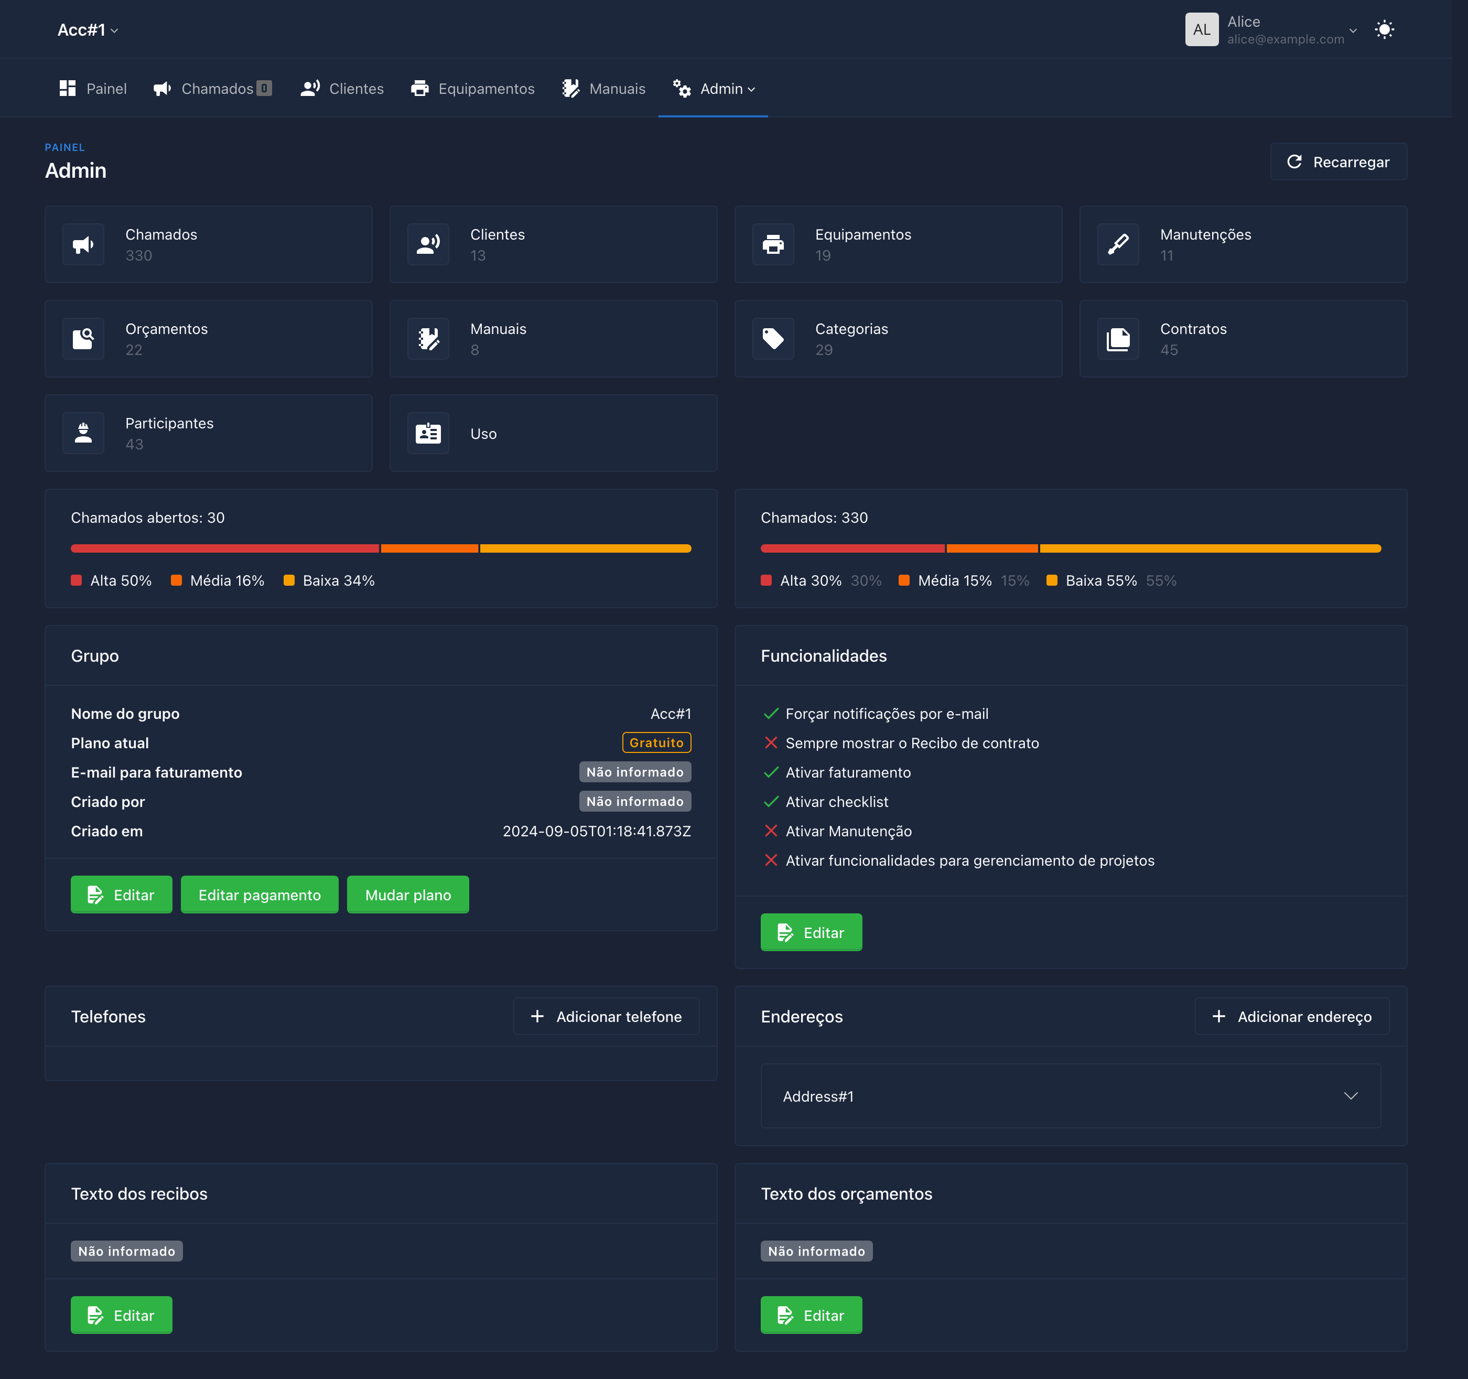The image size is (1468, 1379).
Task: Click the Painel dashboard grid icon
Action: point(68,89)
